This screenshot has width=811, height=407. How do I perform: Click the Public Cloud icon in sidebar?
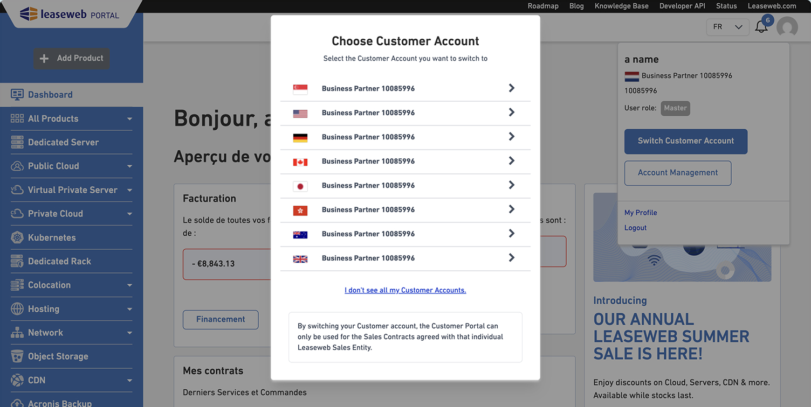17,166
